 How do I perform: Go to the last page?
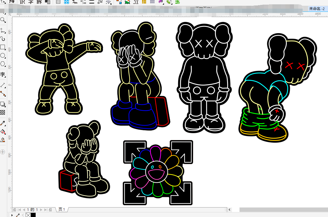[x=46, y=210]
